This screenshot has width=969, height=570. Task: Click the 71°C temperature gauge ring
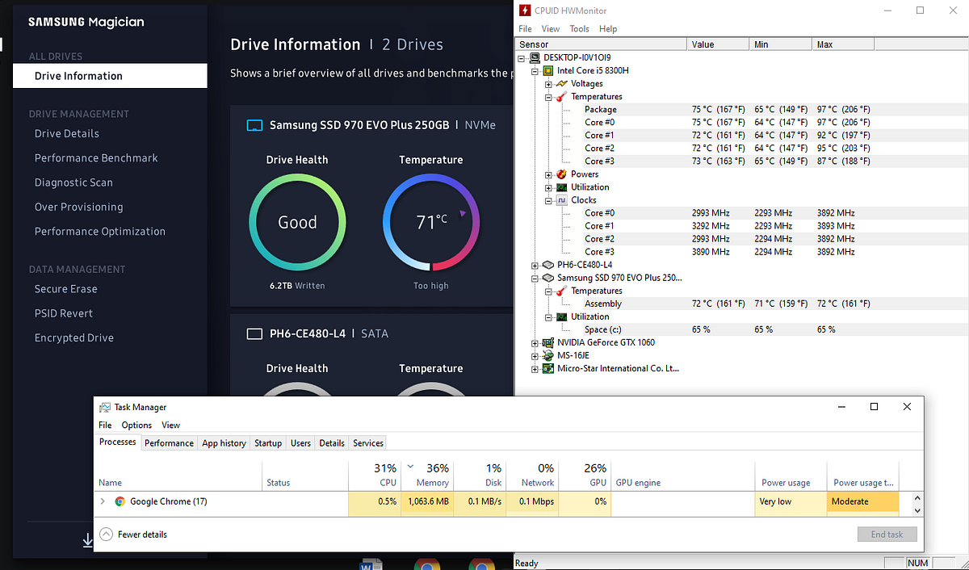pyautogui.click(x=431, y=222)
